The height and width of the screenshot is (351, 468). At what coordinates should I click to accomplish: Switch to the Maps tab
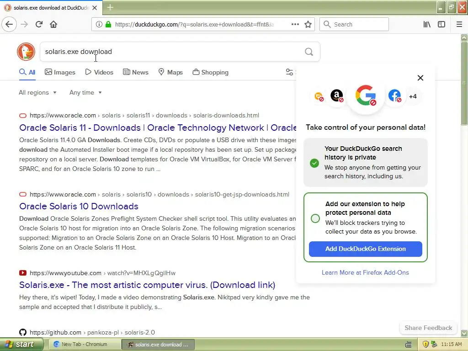[x=170, y=72]
